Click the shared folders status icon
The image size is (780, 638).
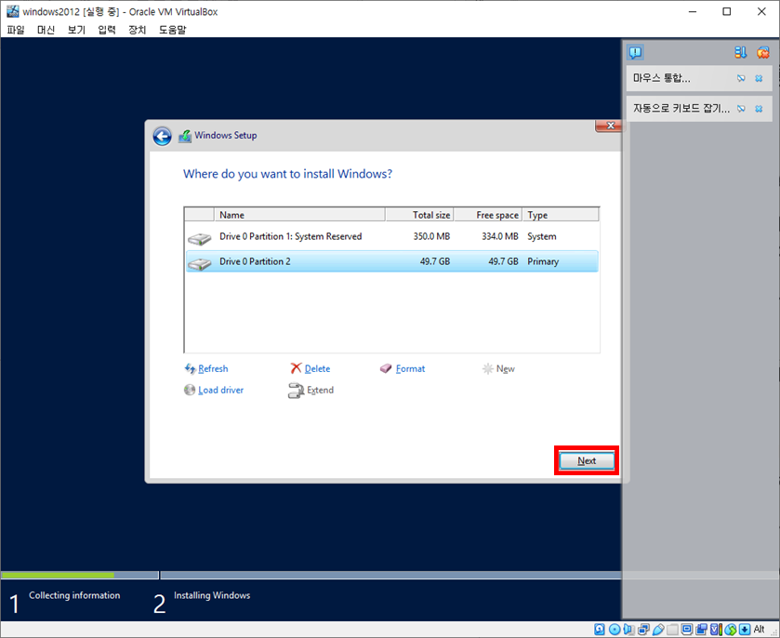[x=673, y=630]
